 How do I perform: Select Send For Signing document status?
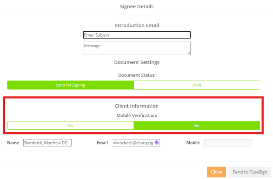(71, 85)
